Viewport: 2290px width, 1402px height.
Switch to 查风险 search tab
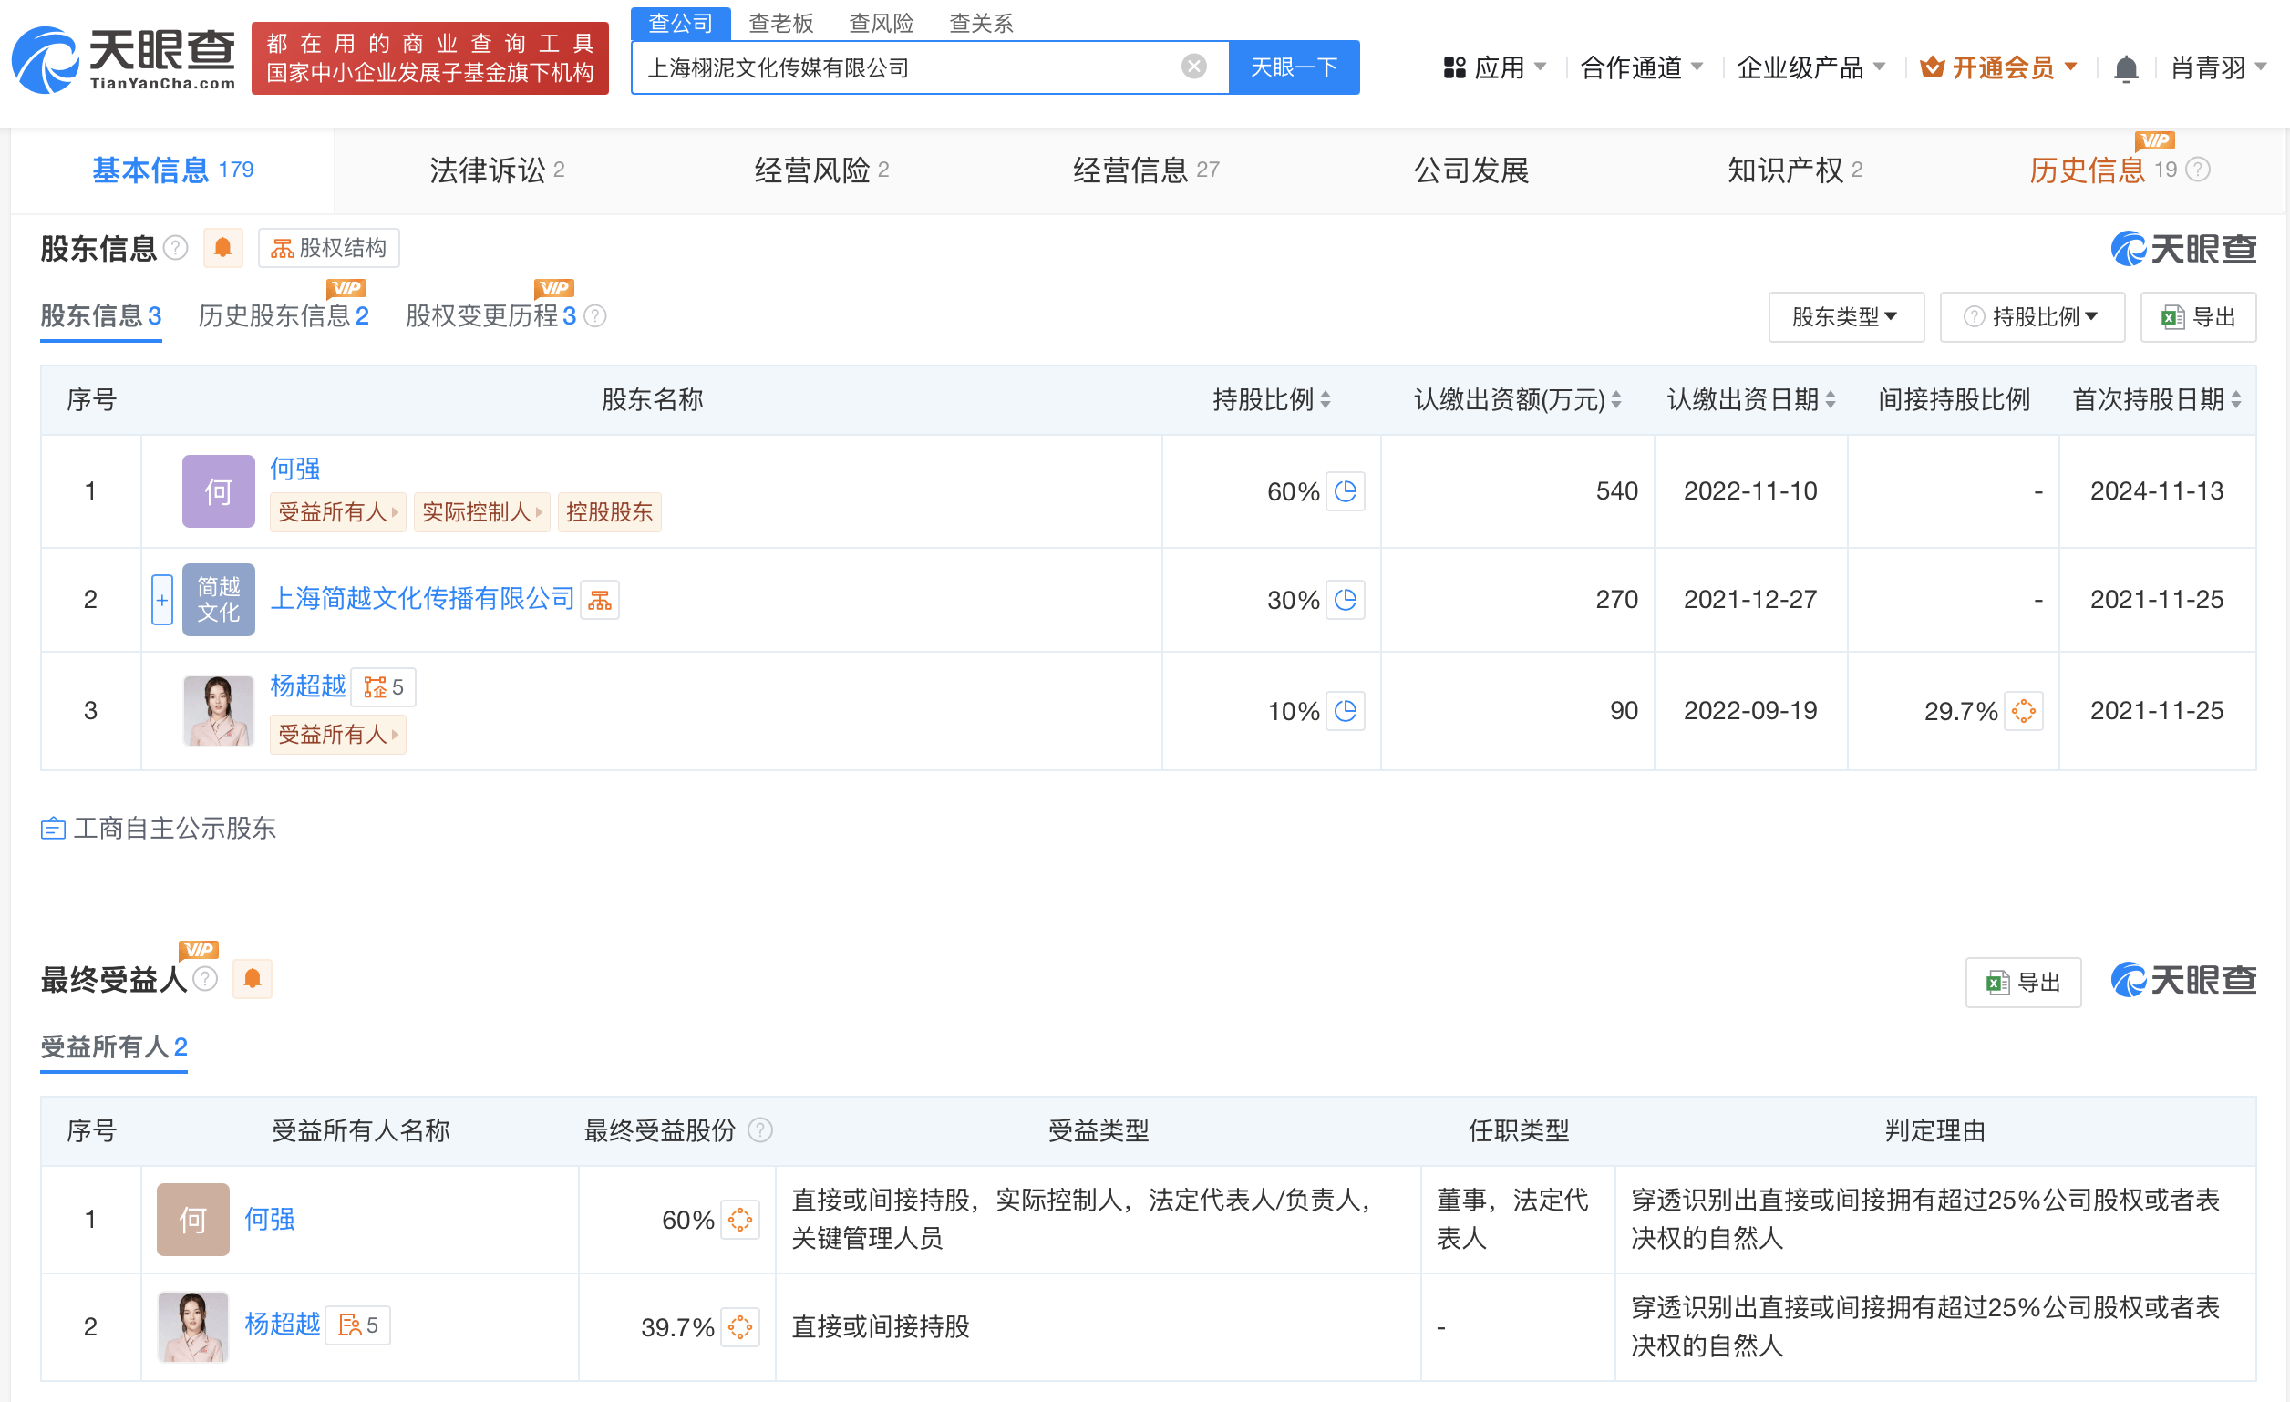point(881,23)
